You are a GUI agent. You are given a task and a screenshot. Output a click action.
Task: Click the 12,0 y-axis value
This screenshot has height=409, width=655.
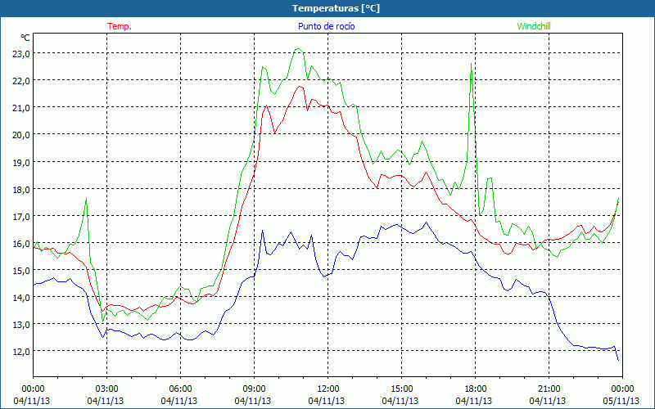pos(21,352)
